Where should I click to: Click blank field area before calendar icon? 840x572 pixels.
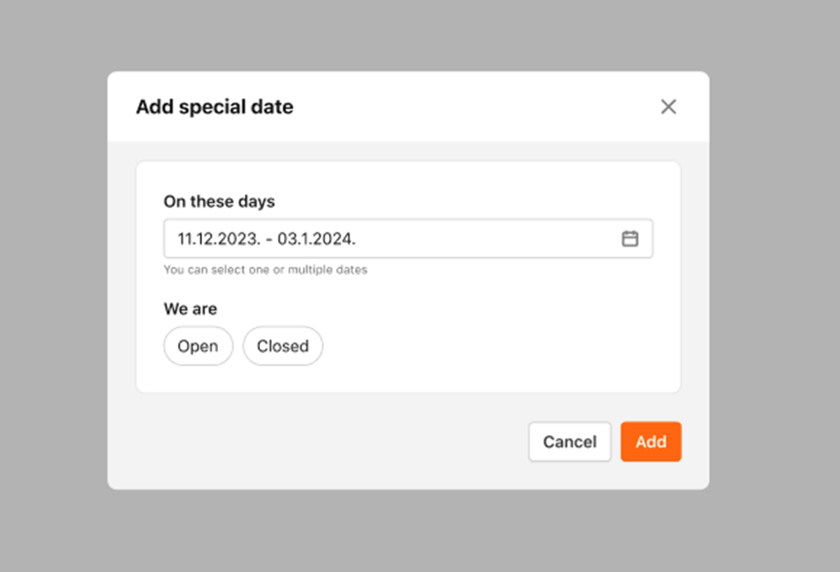click(488, 239)
